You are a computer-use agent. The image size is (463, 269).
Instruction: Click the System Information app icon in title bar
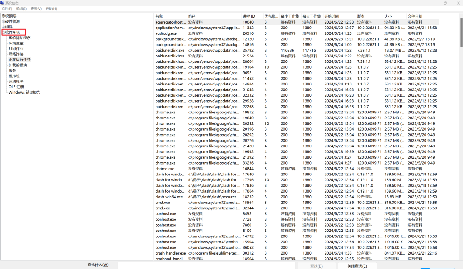pos(3,3)
